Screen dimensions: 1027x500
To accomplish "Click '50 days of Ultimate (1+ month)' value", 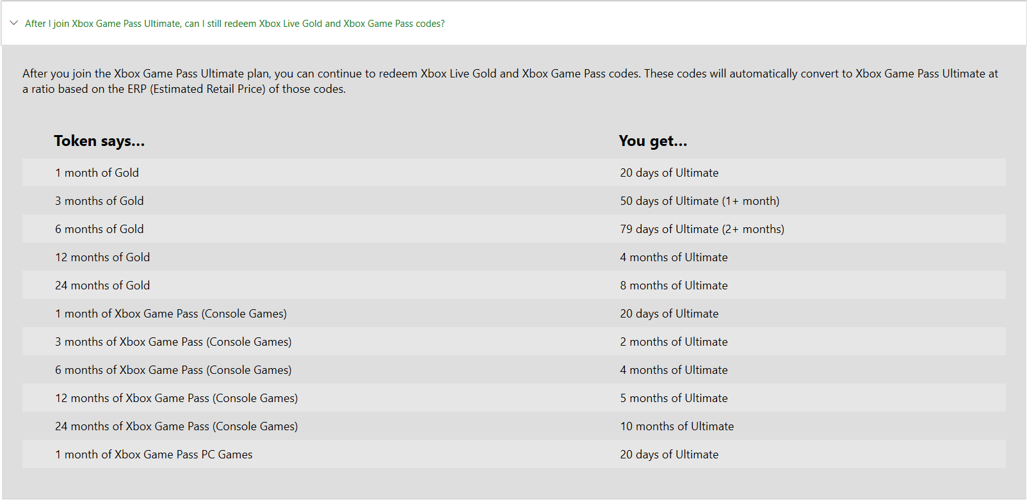I will pyautogui.click(x=700, y=201).
